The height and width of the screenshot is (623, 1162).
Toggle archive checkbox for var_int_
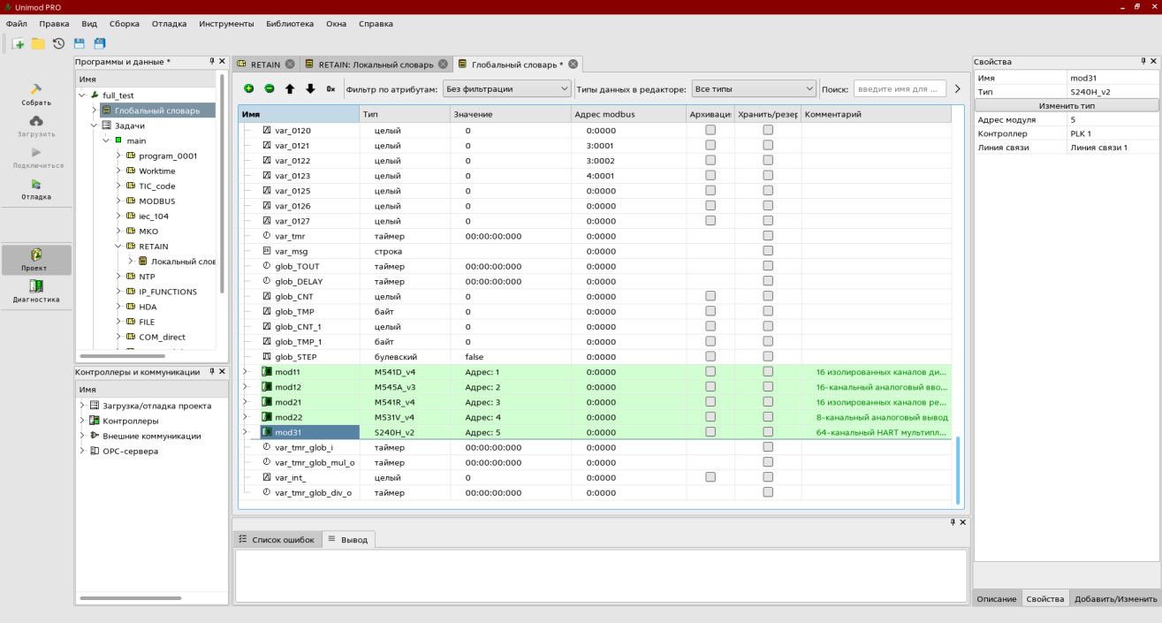[x=710, y=477]
